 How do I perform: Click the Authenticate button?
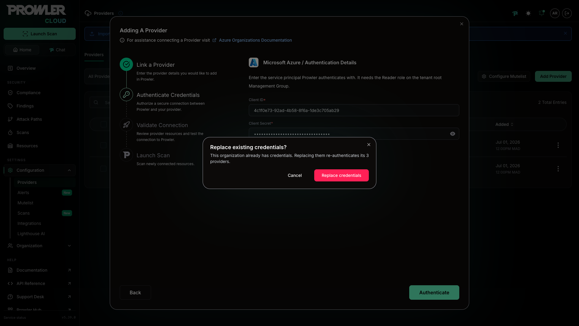pyautogui.click(x=434, y=292)
